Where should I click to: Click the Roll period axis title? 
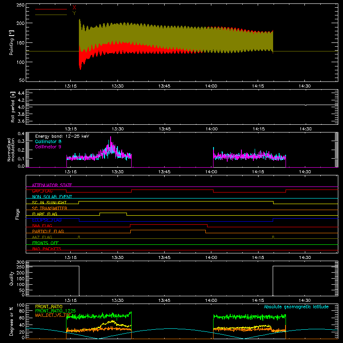pos(12,107)
